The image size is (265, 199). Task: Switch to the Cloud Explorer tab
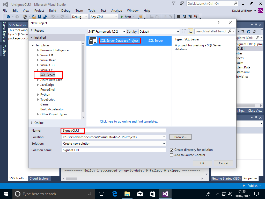39,178
